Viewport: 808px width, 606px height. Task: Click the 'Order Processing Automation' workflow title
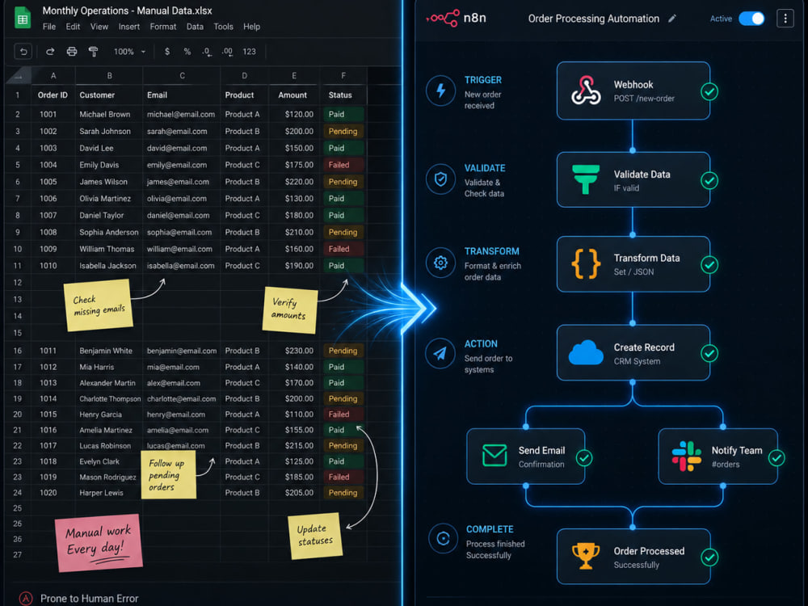point(594,19)
